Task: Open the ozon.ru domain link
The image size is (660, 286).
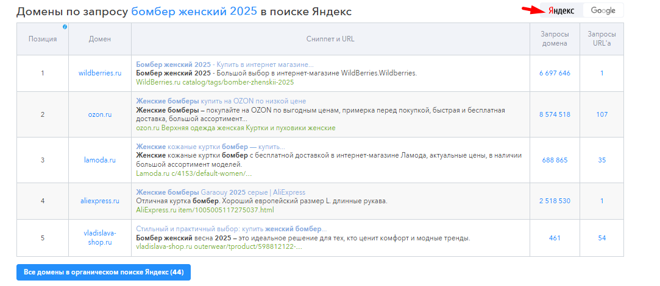Action: 100,114
